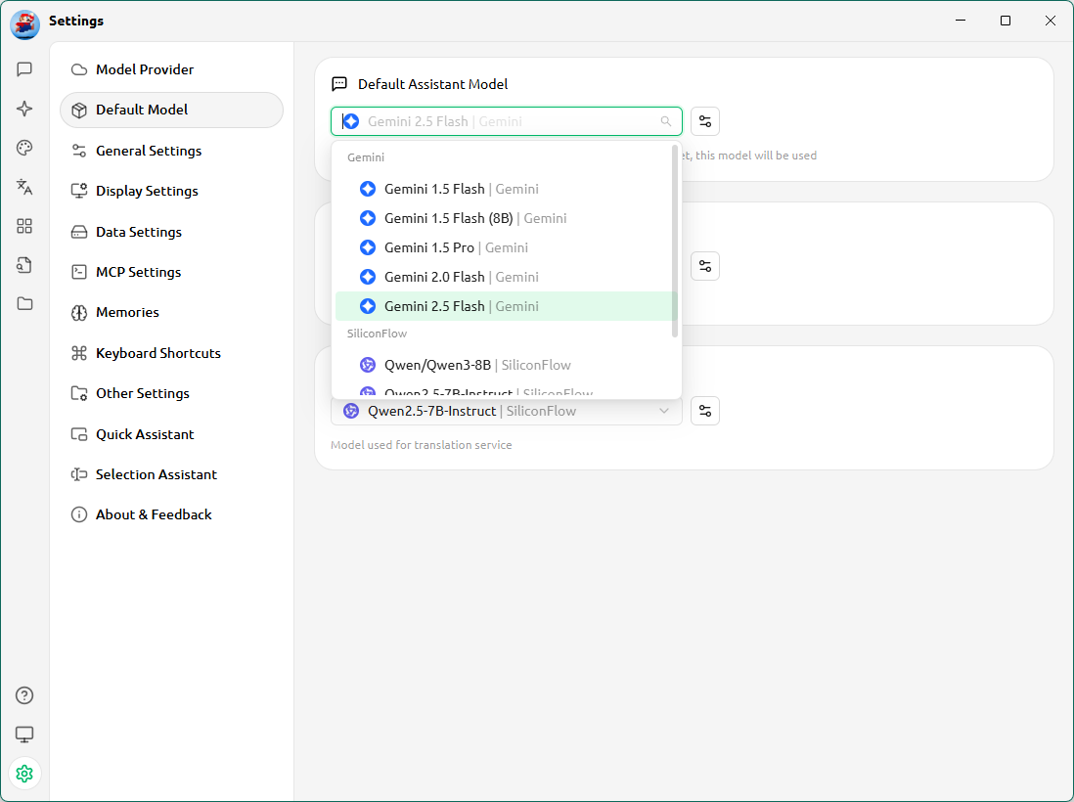Screen dimensions: 1074x802
Task: Click the model dropdown list scrollbar
Action: click(675, 241)
